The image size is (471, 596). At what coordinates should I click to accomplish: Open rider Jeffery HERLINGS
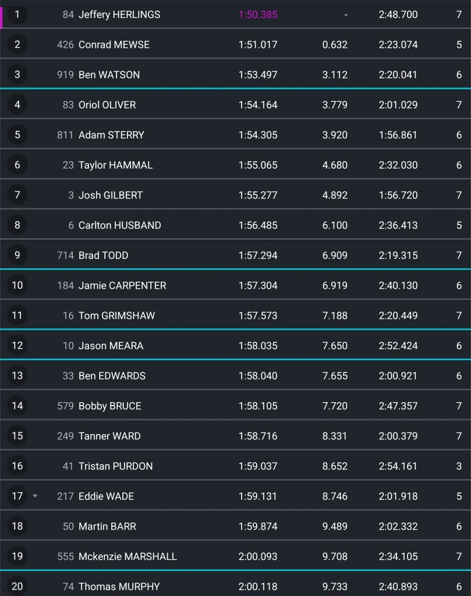119,15
